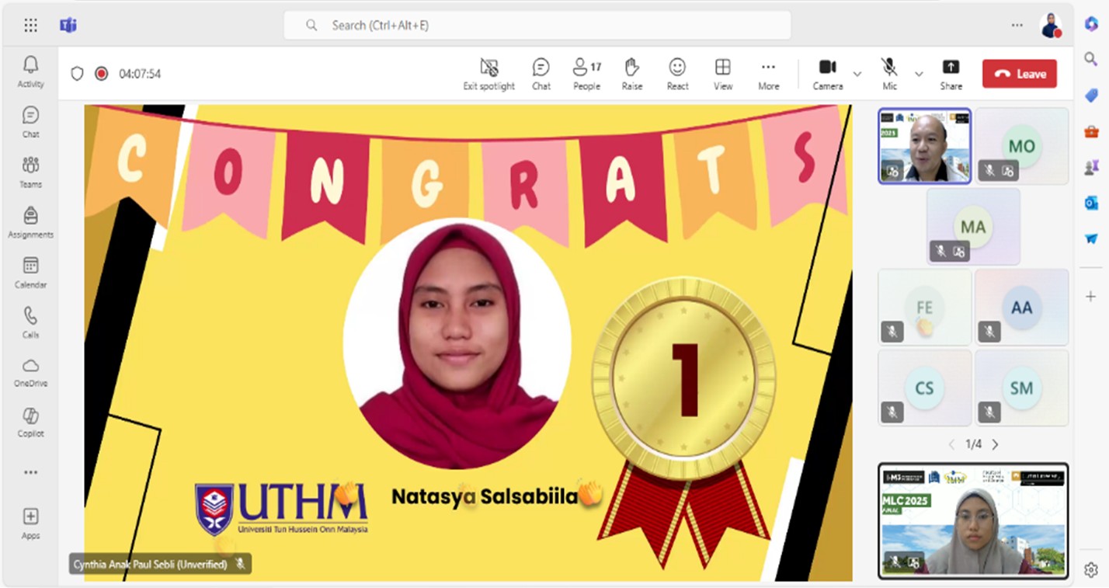Open the React emoji menu
Screen dimensions: 1109x588
click(x=677, y=74)
